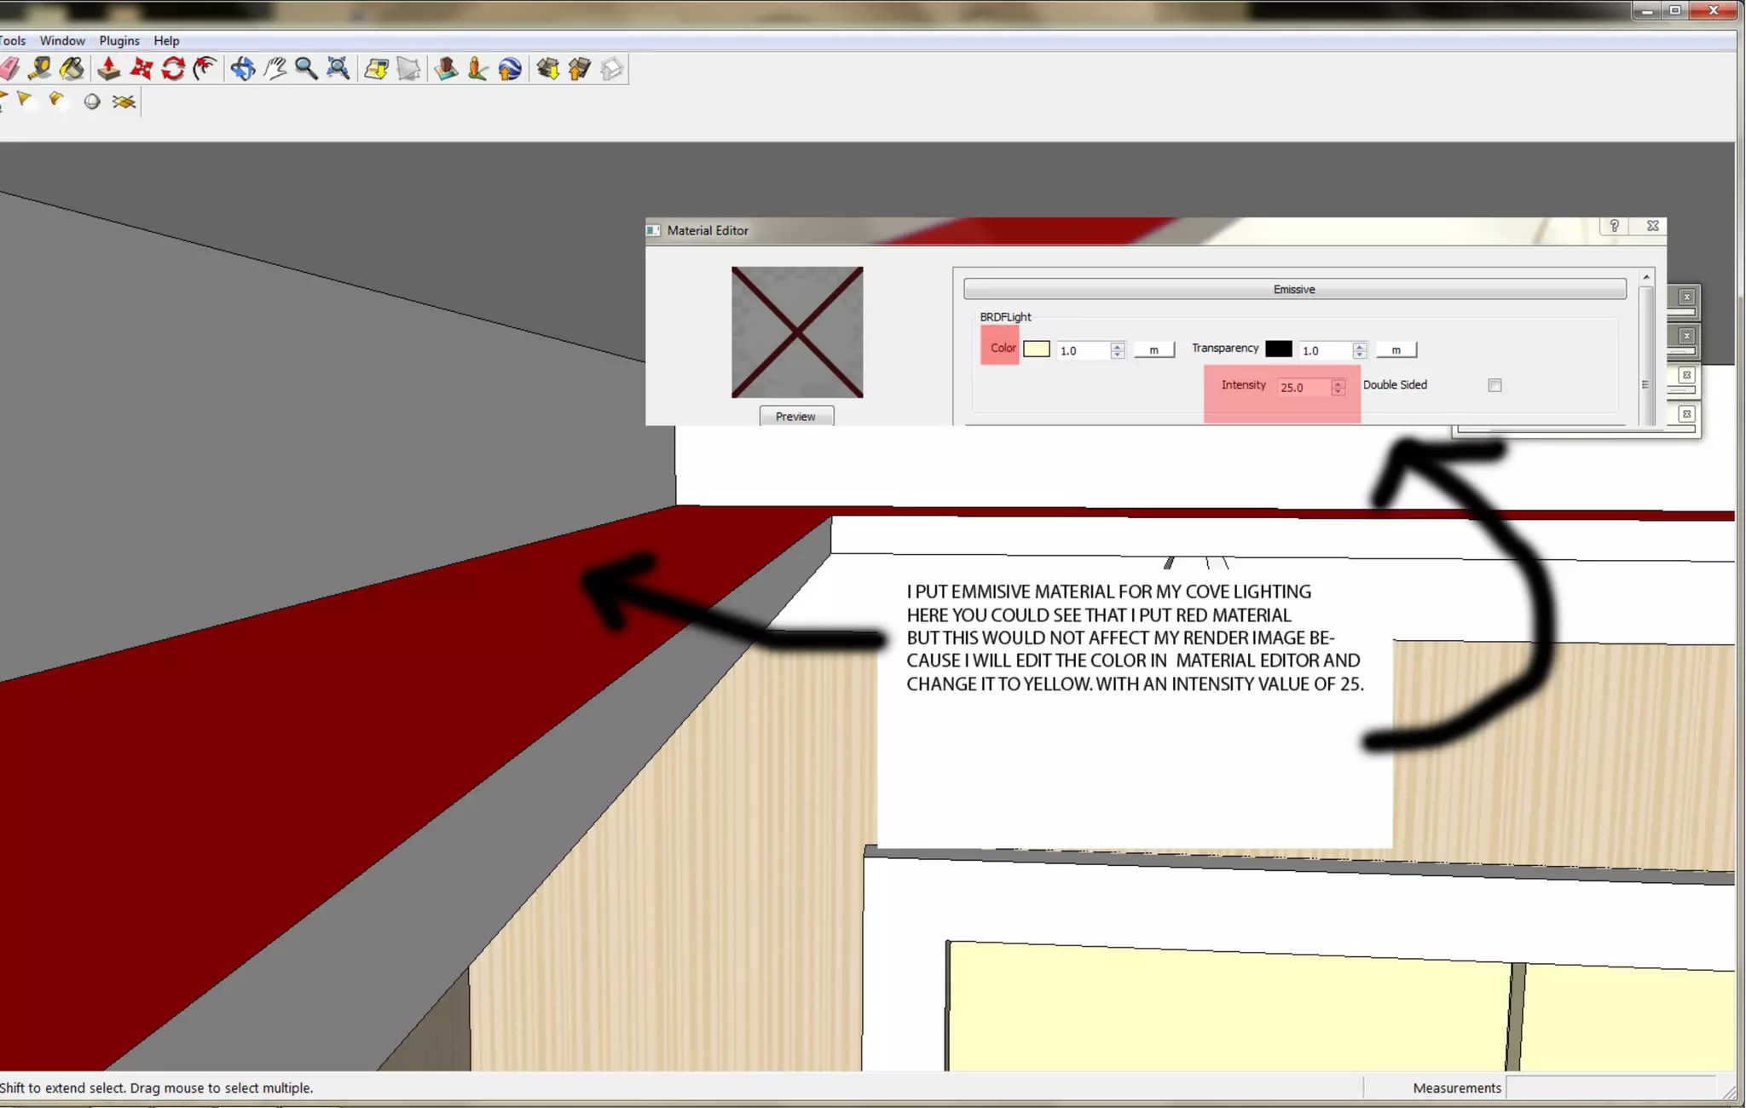Open the yellow emissive Color swatch
This screenshot has height=1108, width=1746.
[1036, 349]
